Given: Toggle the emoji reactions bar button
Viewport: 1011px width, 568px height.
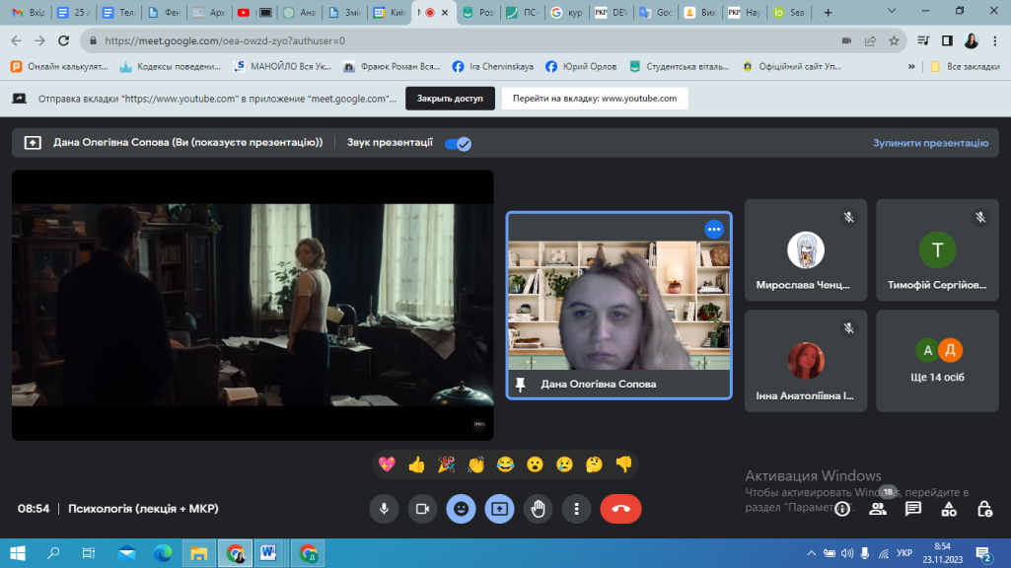Looking at the screenshot, I should pyautogui.click(x=461, y=509).
